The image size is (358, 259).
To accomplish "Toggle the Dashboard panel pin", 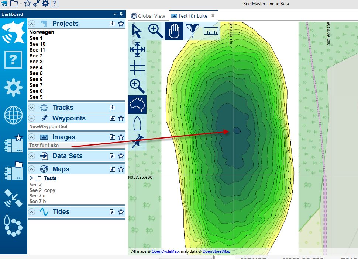I will pyautogui.click(x=121, y=14).
